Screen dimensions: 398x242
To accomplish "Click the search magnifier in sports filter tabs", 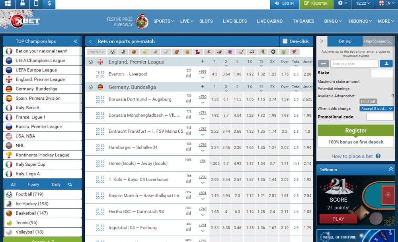I will click(70, 184).
